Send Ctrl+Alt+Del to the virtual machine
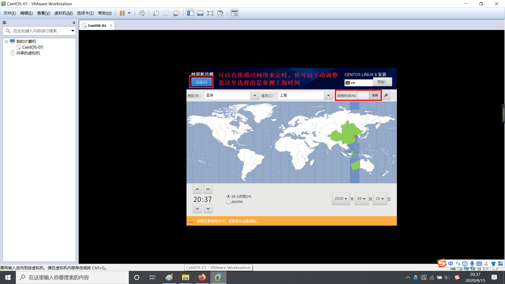 (142, 13)
